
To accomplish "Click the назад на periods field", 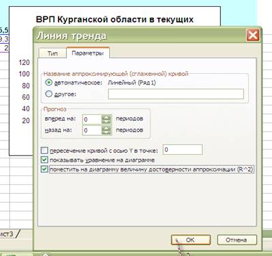I will tap(92, 130).
